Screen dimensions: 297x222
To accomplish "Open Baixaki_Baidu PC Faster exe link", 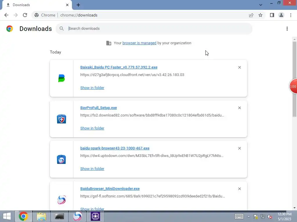I will click(119, 67).
